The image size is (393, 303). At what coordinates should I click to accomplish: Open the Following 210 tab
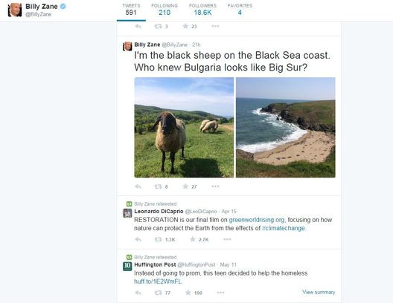click(x=164, y=10)
